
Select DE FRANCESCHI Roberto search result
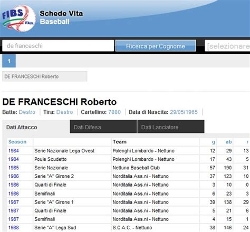(x=44, y=76)
